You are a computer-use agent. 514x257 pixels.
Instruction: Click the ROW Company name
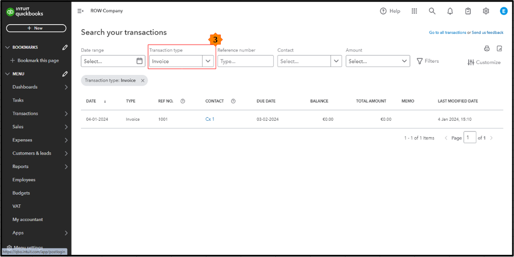coord(107,11)
